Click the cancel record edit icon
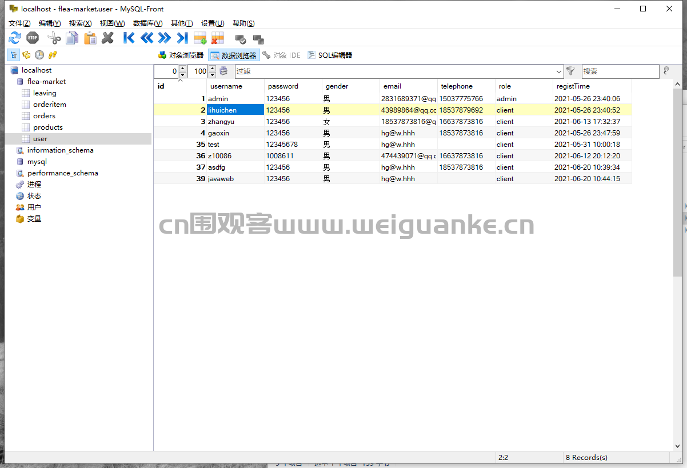Screen dimensions: 687x468 (x=258, y=39)
